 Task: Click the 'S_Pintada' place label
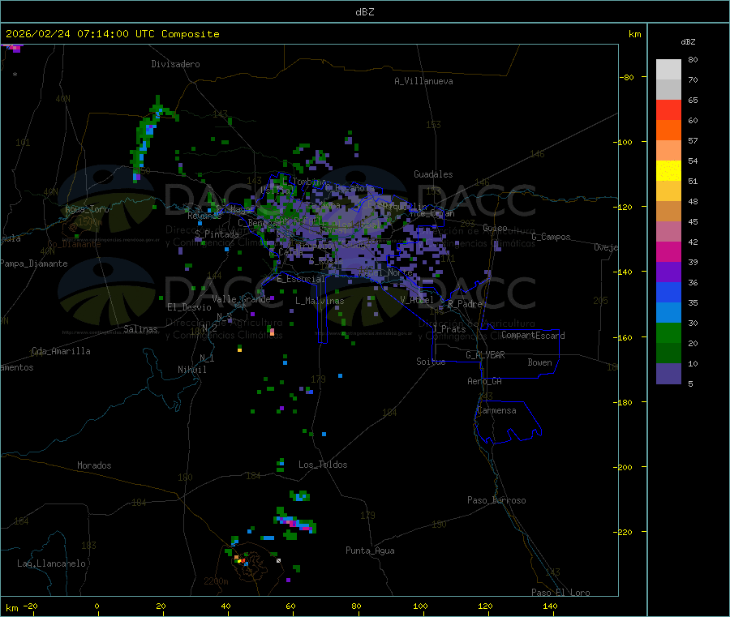click(x=217, y=234)
